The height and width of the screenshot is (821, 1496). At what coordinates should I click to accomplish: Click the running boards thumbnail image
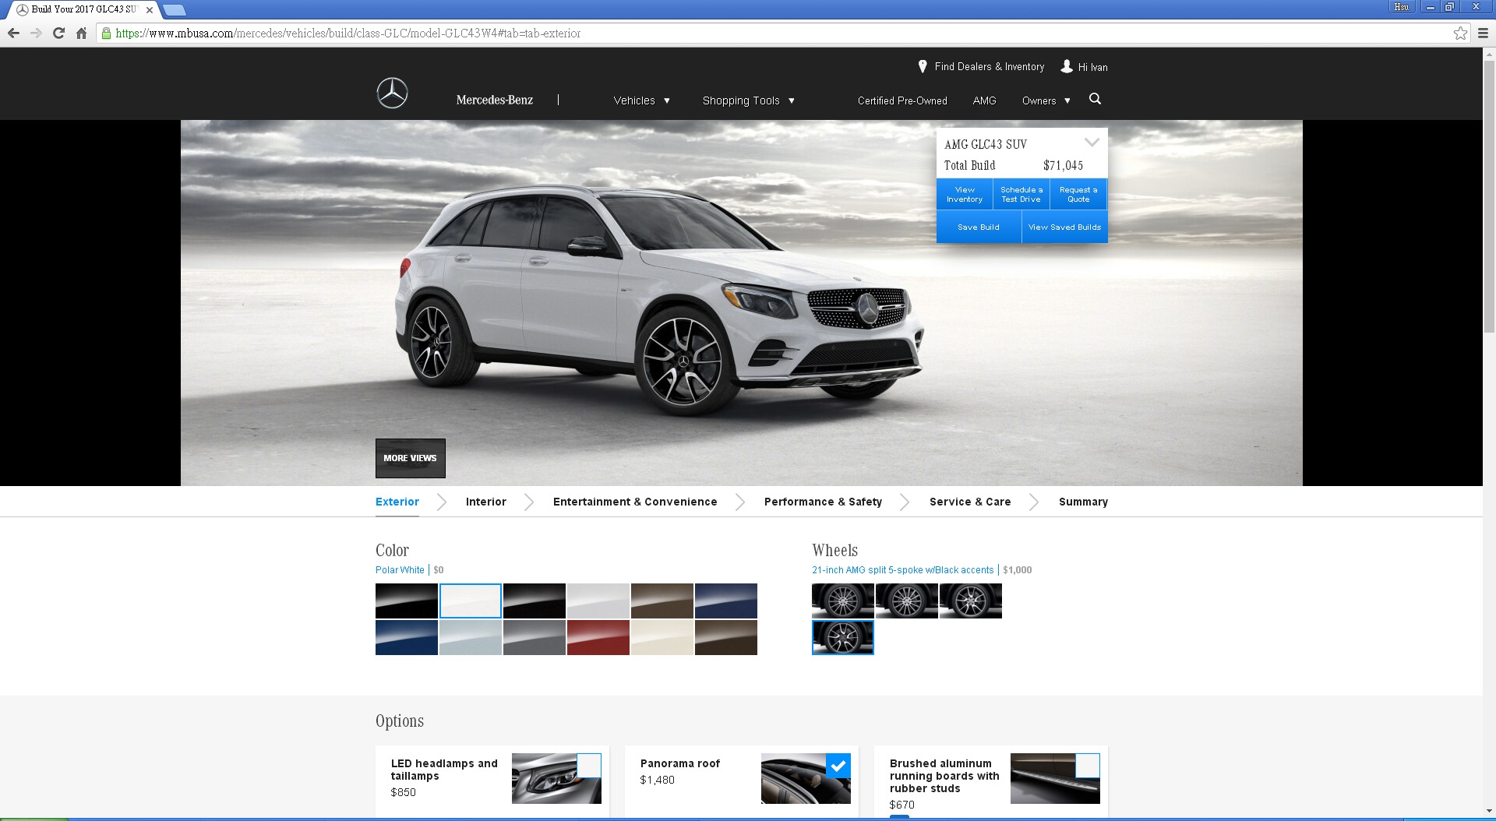pos(1055,778)
